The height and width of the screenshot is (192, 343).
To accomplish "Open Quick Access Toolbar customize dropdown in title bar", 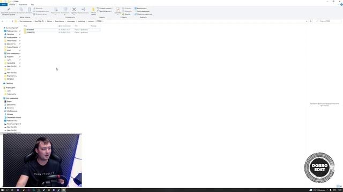I will [x=11, y=2].
